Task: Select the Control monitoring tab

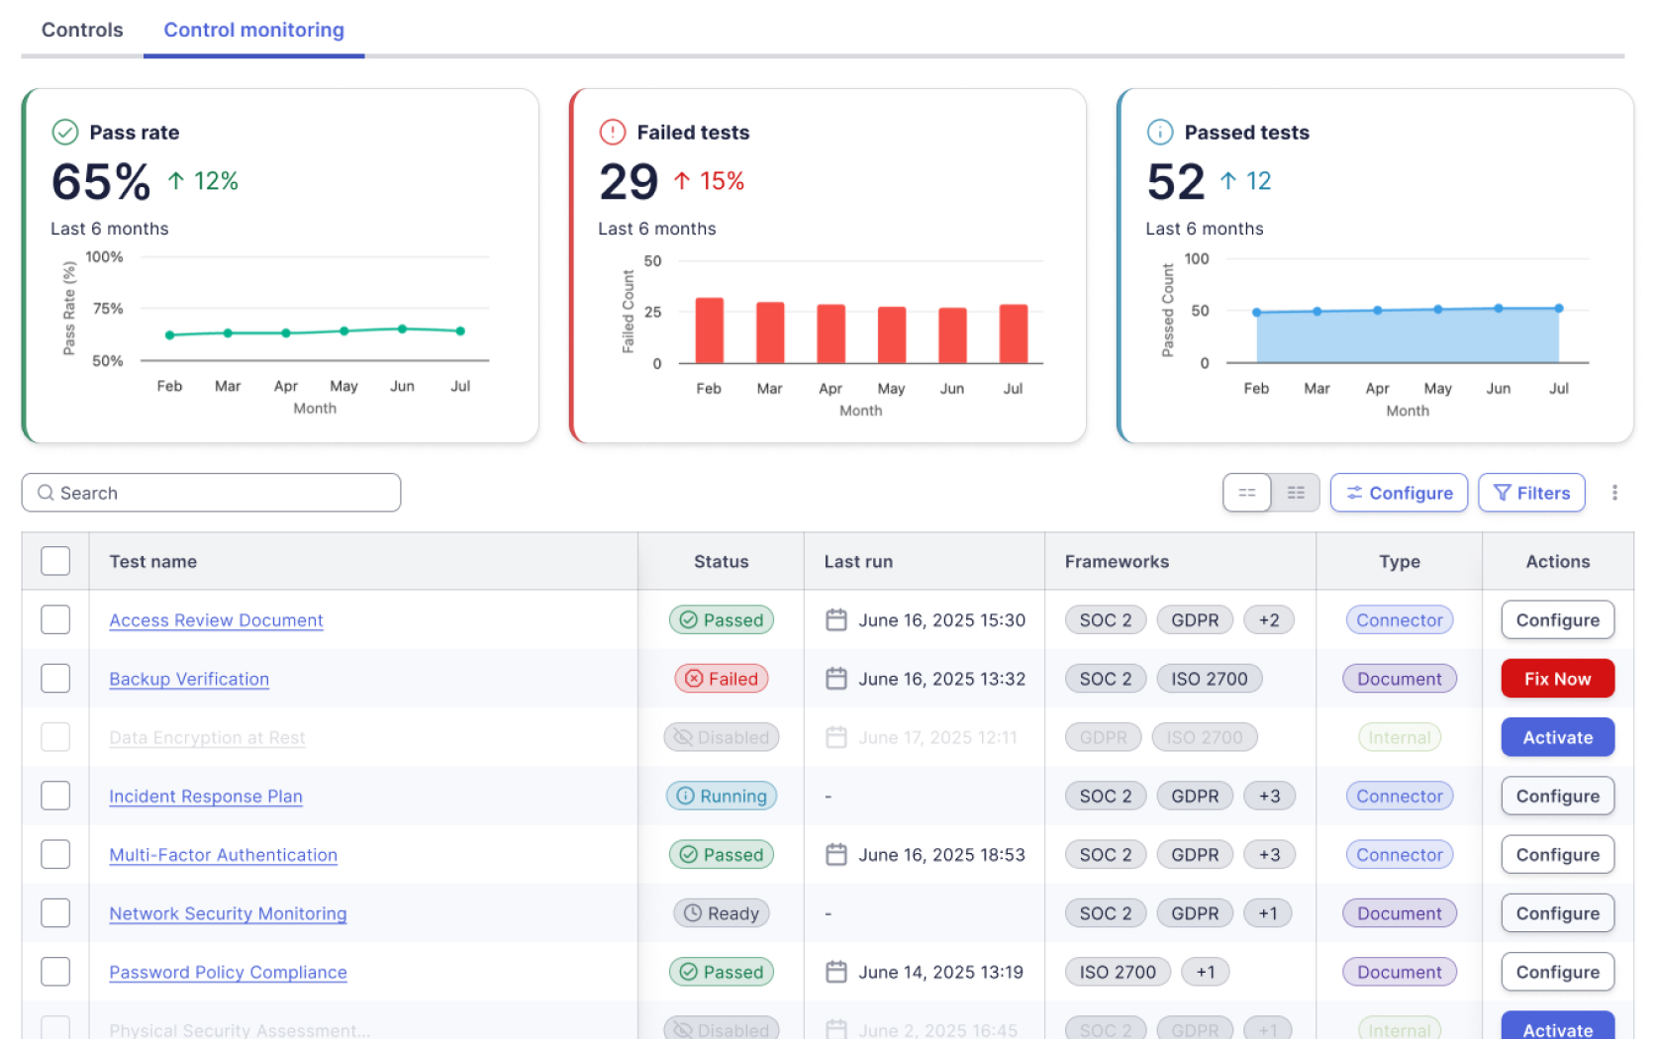Action: click(x=253, y=30)
